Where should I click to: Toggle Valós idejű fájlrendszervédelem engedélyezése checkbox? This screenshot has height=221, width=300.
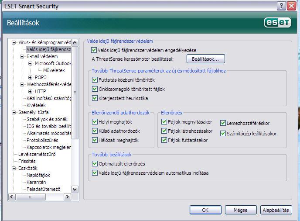click(x=94, y=50)
